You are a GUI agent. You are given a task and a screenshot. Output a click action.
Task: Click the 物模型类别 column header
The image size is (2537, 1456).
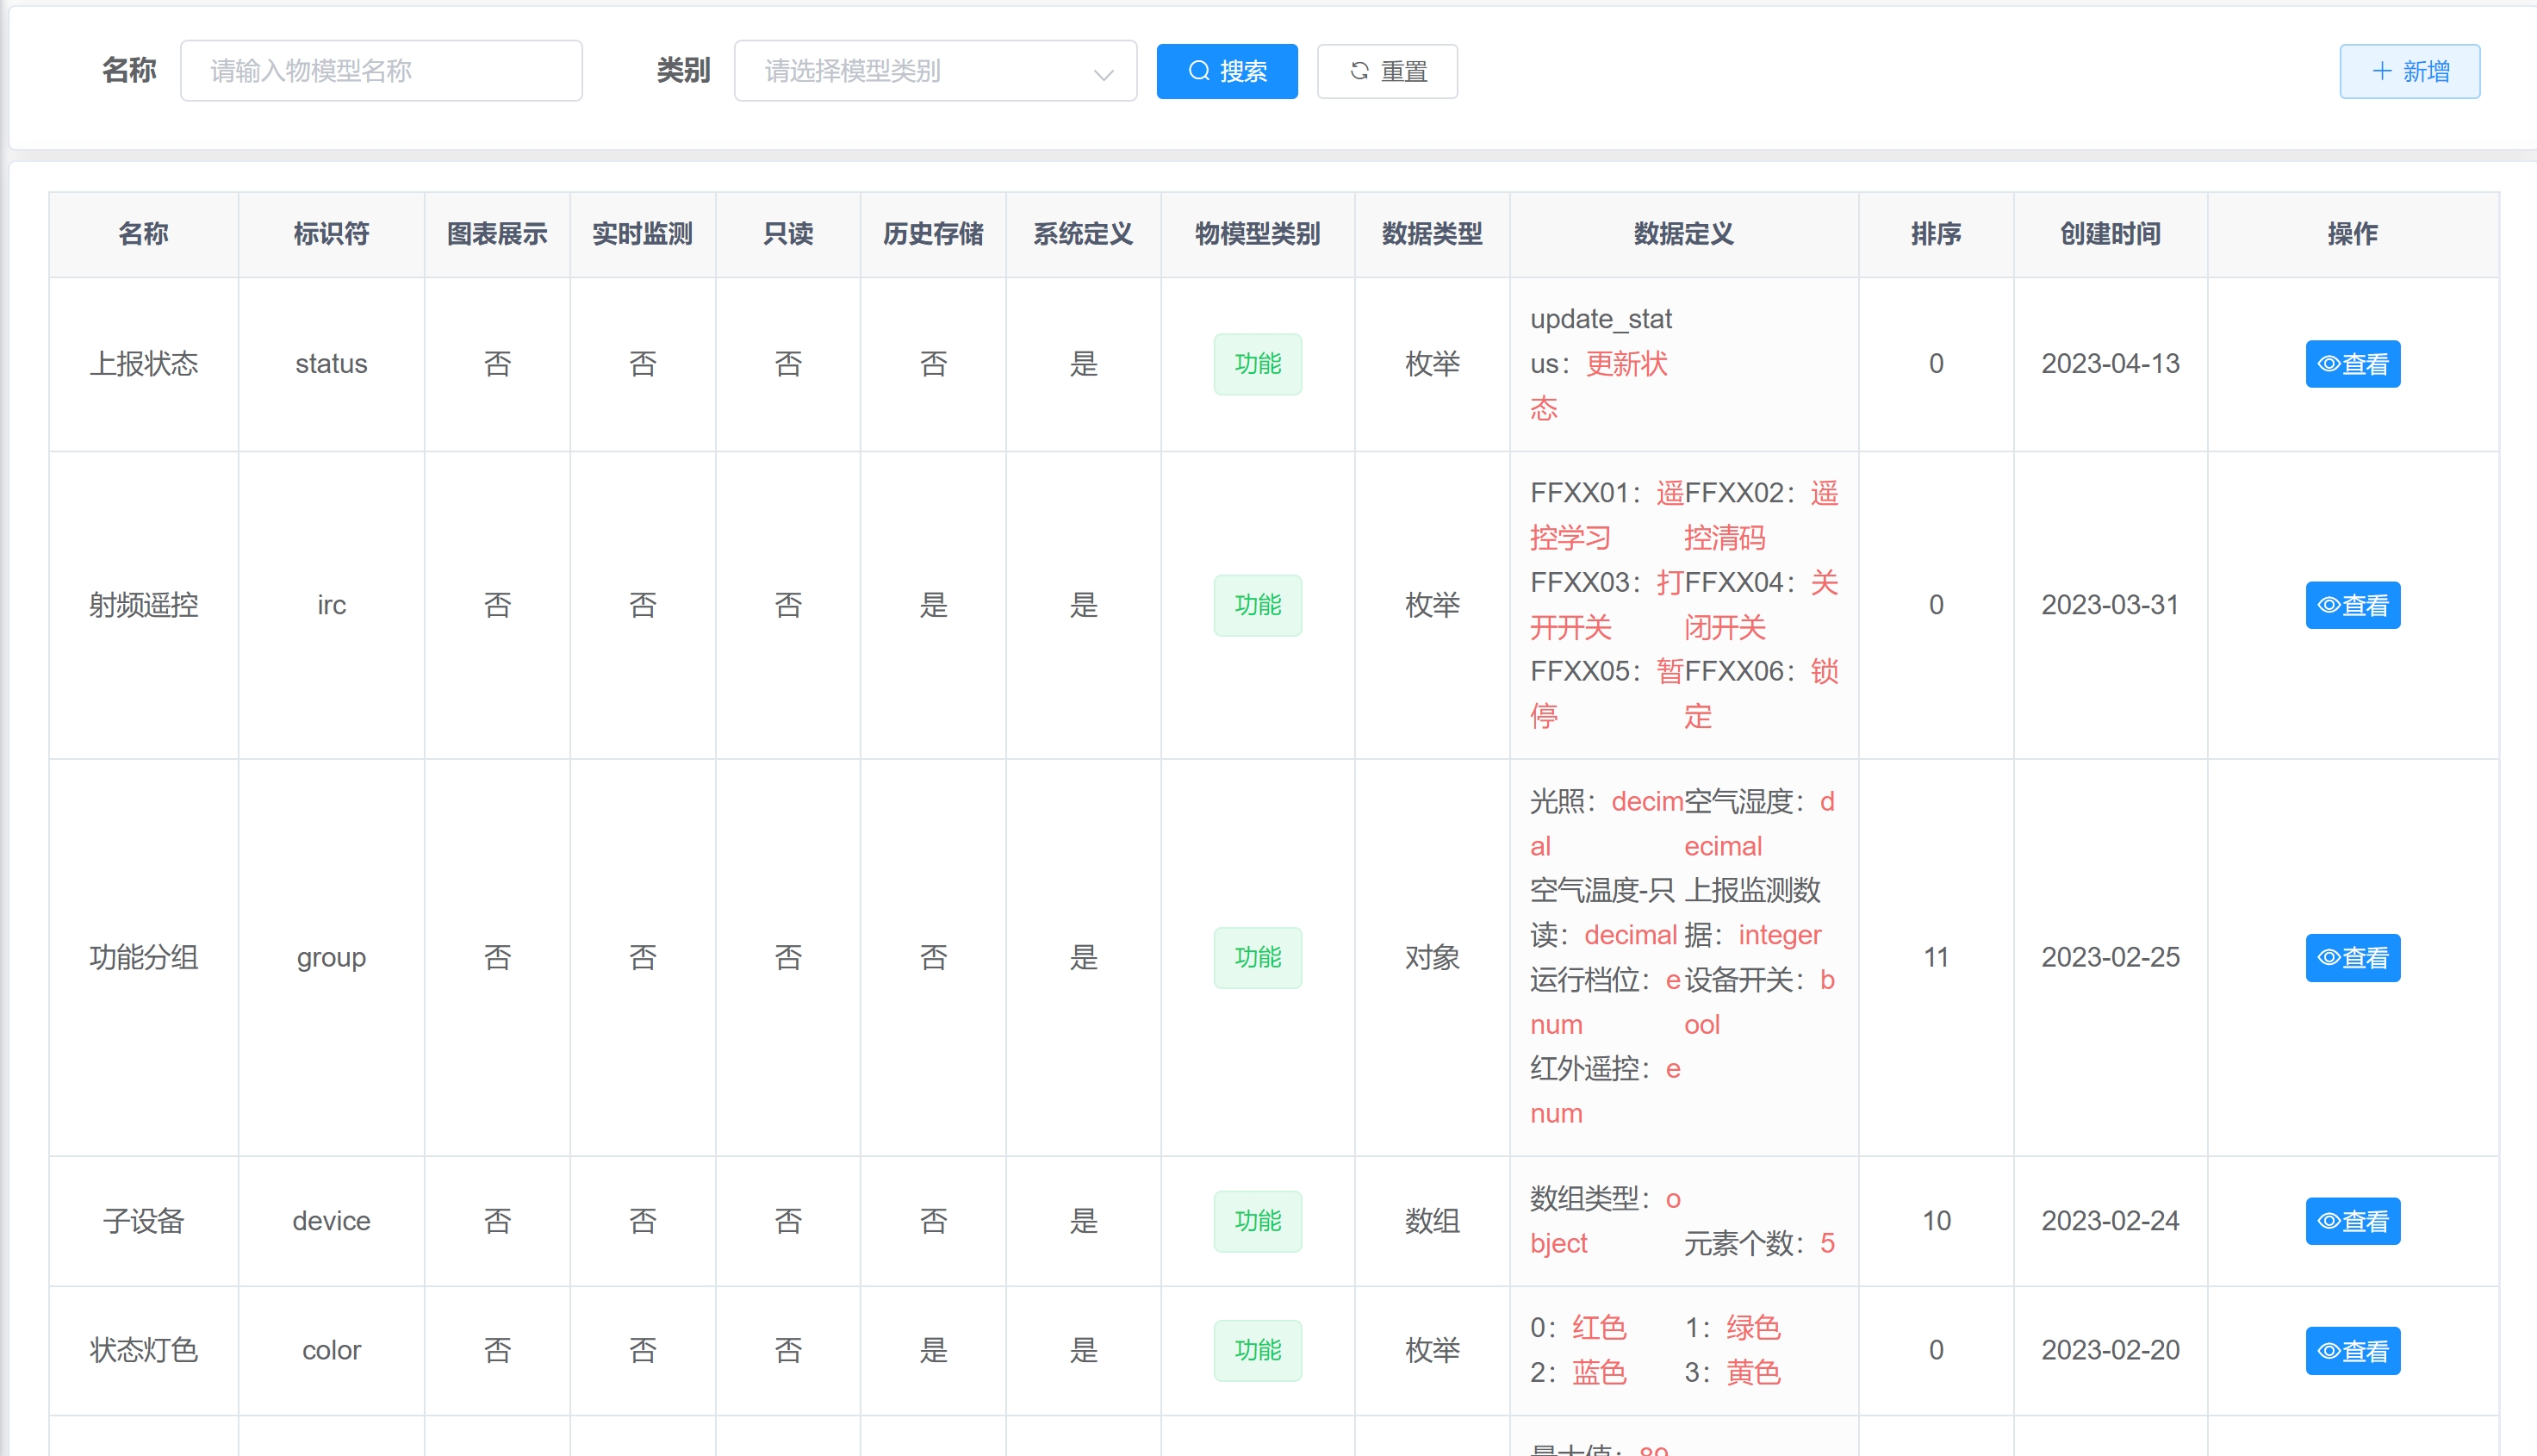[1258, 234]
